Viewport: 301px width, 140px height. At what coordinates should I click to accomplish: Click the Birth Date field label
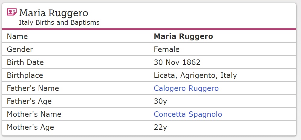[25, 62]
